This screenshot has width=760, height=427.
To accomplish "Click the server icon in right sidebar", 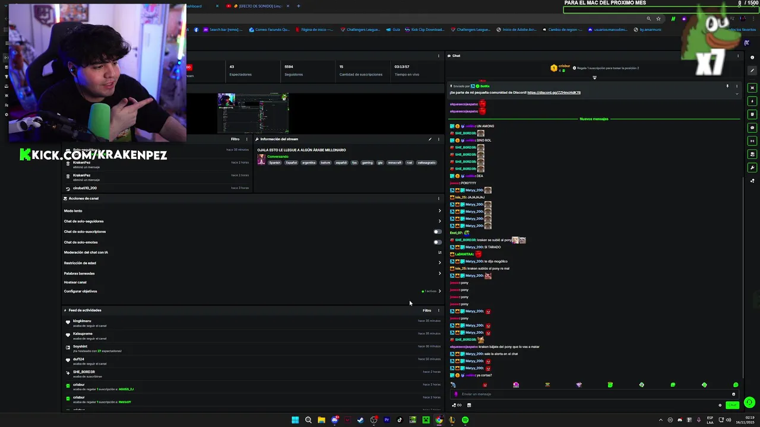I will [752, 154].
